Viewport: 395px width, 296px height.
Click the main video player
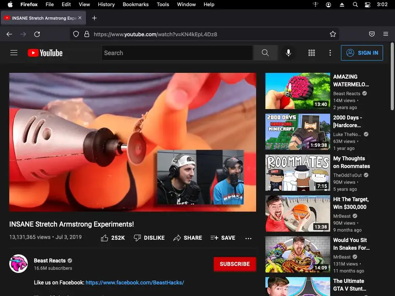click(133, 142)
